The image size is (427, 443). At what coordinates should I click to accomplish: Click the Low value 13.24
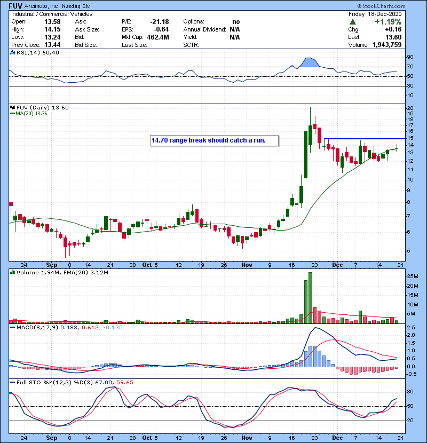[x=52, y=37]
